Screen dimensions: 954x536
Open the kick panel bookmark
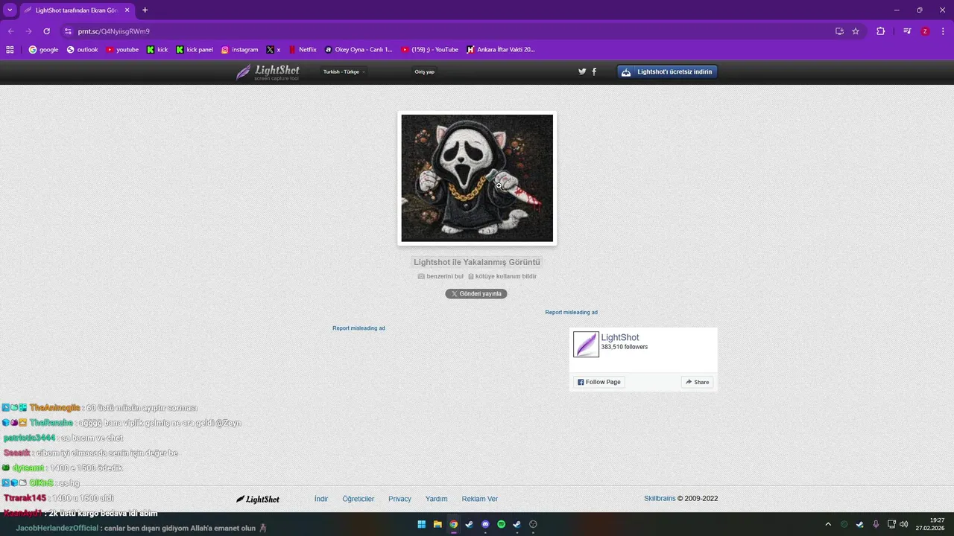[195, 50]
